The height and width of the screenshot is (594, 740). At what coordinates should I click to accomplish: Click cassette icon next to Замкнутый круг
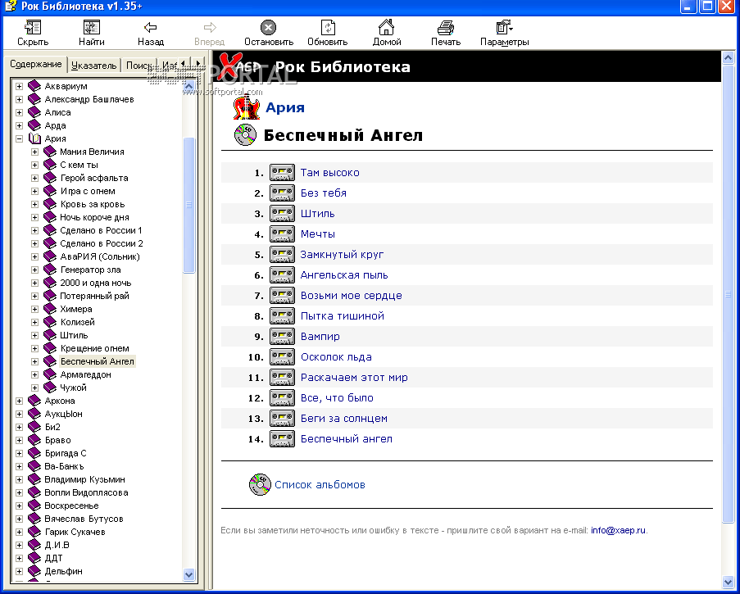click(x=282, y=255)
